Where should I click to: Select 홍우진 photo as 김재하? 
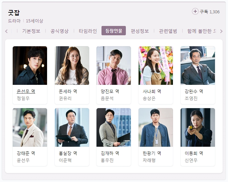(x=114, y=127)
